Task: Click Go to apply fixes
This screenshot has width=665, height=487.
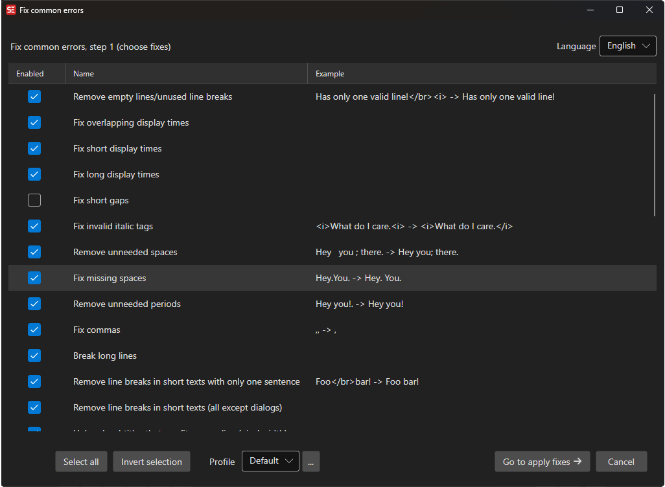Action: click(x=542, y=461)
